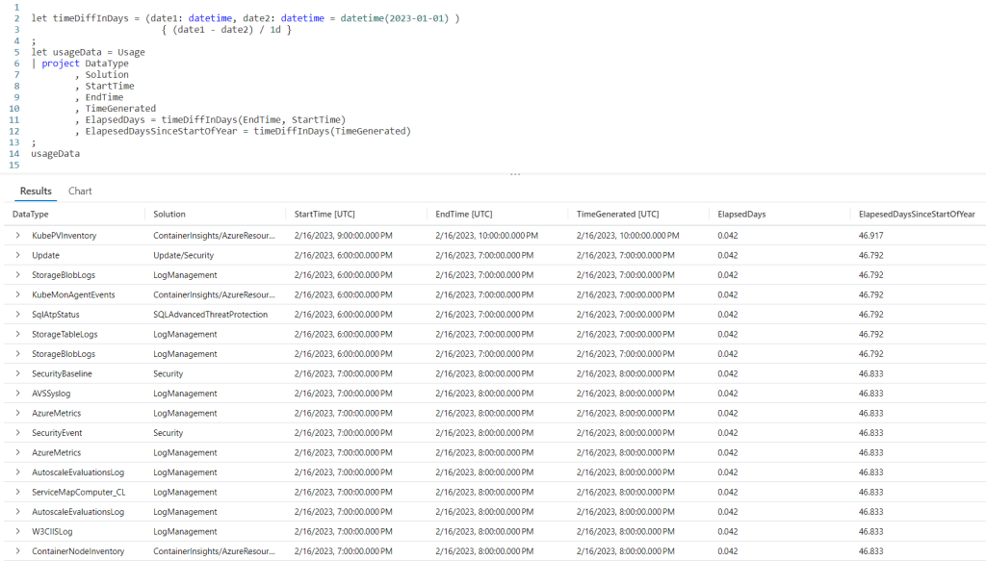Select the Results tab
986x561 pixels.
[x=35, y=191]
